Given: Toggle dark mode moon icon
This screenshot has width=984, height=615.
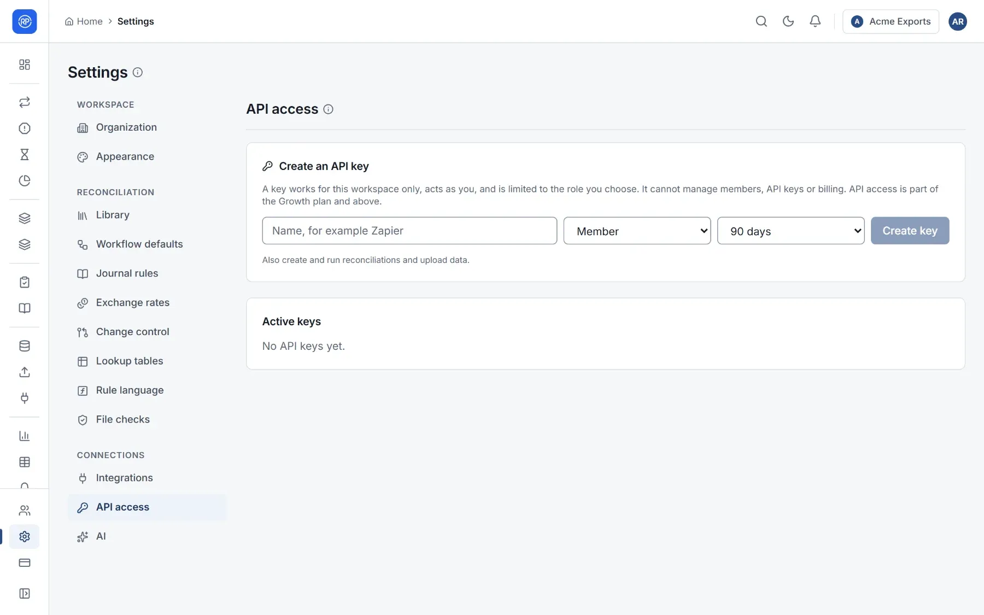Looking at the screenshot, I should tap(788, 21).
